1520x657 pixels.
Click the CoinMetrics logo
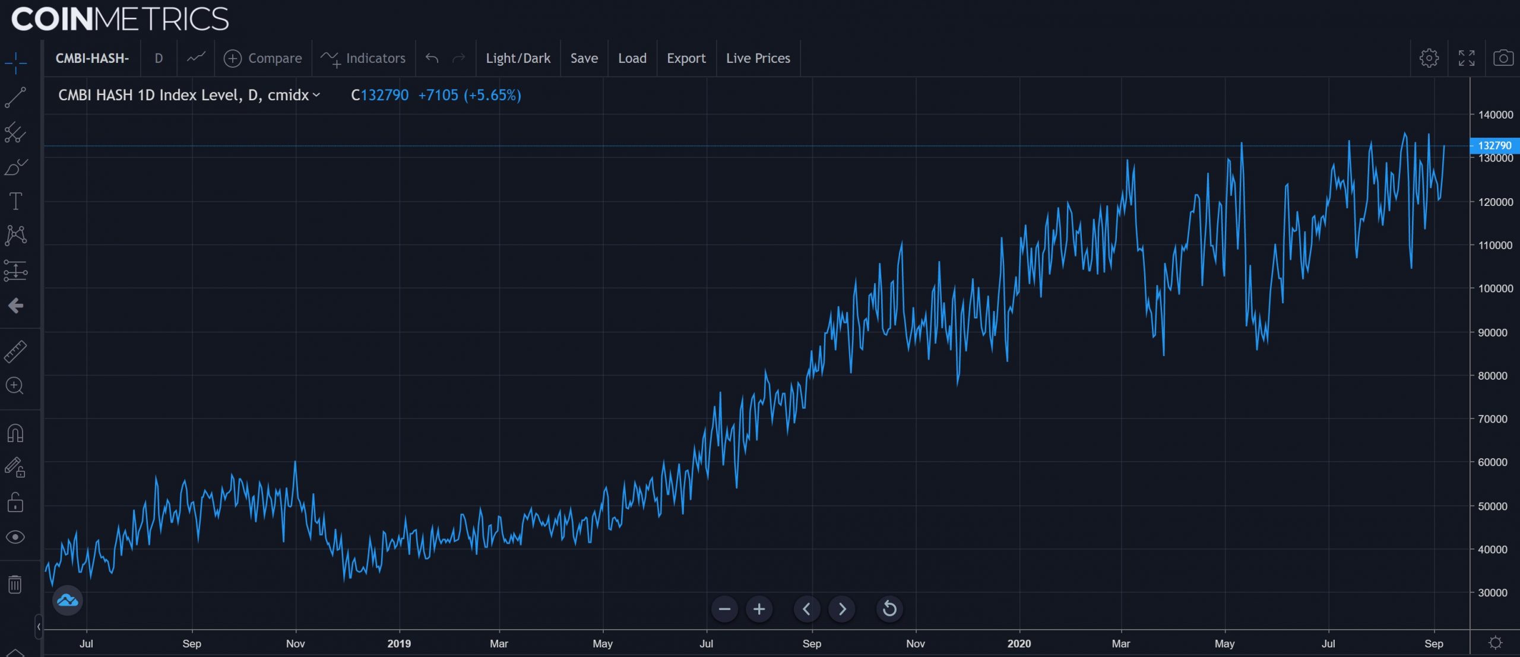(120, 19)
